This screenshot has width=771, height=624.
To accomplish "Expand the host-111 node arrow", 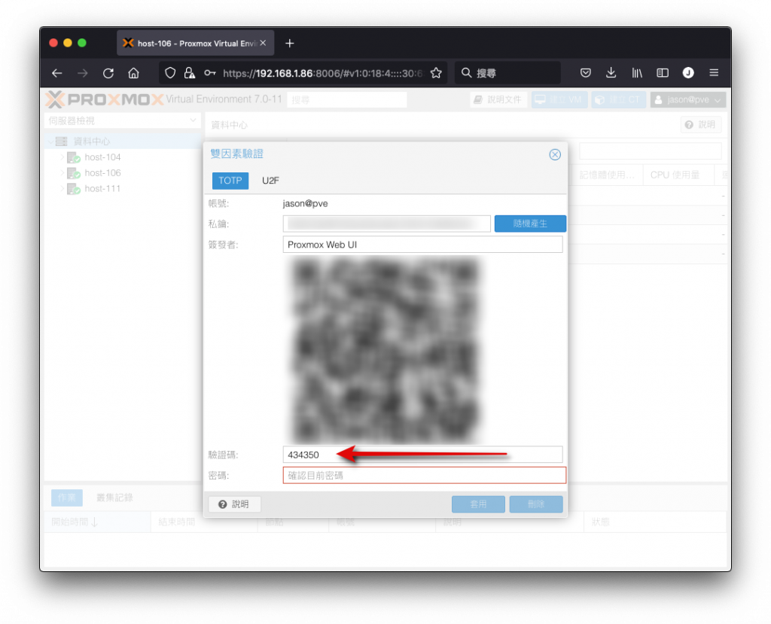I will [x=62, y=189].
